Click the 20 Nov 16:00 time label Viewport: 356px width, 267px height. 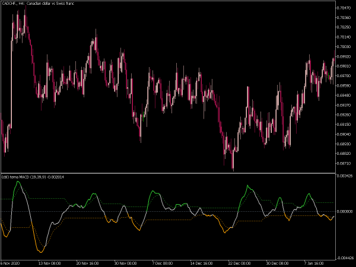coord(87,263)
